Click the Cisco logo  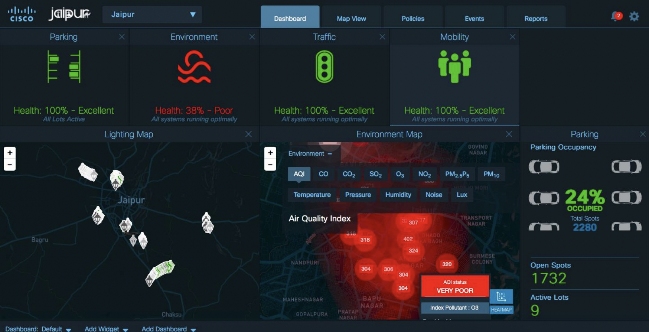point(22,14)
